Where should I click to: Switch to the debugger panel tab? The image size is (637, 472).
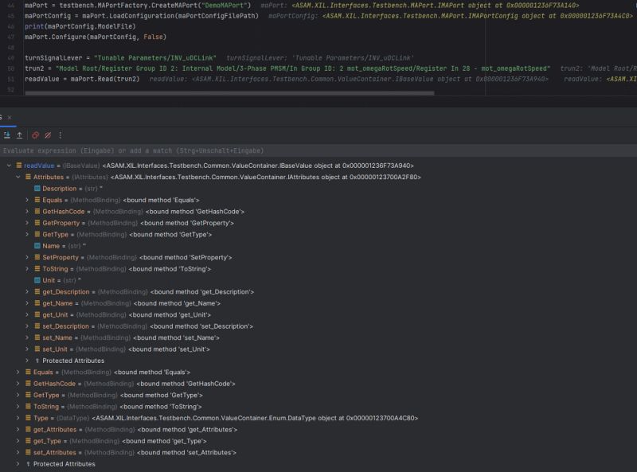2,117
